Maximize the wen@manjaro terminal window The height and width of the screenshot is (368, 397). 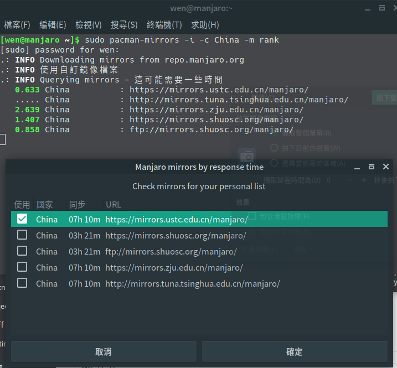click(x=382, y=8)
